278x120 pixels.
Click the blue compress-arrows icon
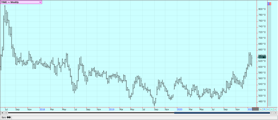tap(268, 109)
